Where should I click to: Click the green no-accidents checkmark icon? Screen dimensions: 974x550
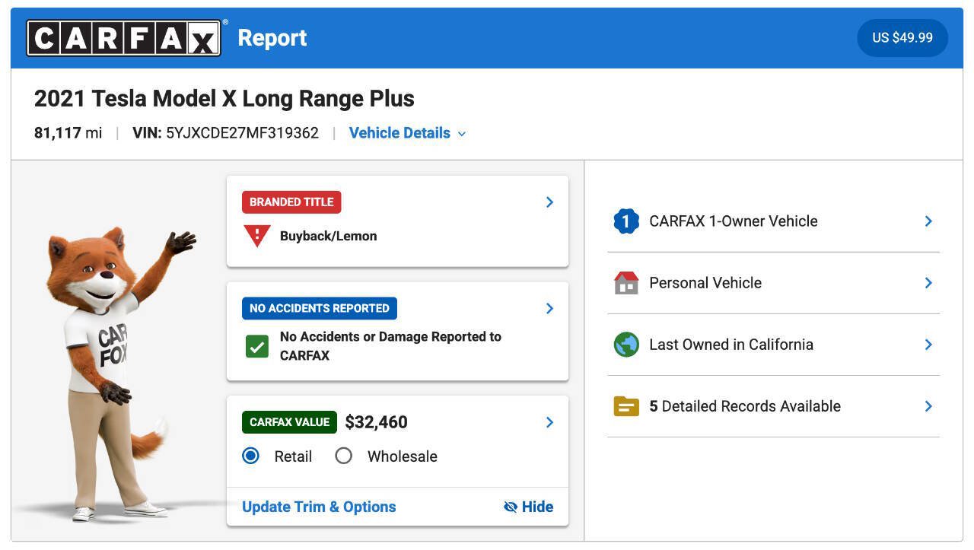pyautogui.click(x=257, y=346)
